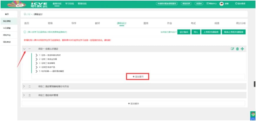Click the home icon in the breadcrumb
This screenshot has width=256, height=121.
click(x=25, y=14)
